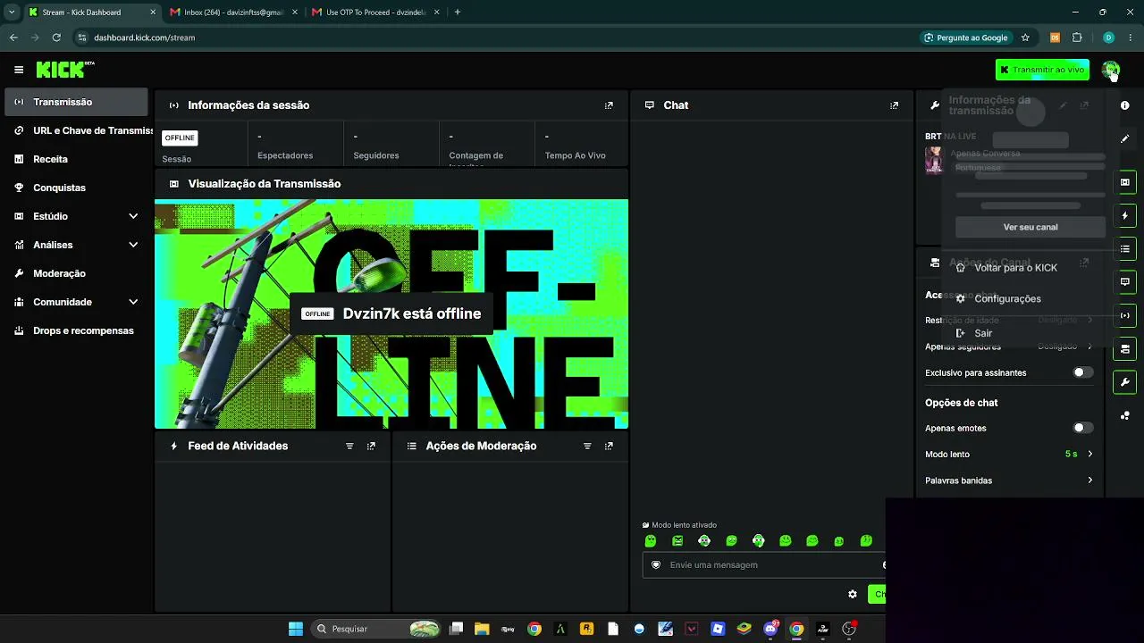Screen dimensions: 1144x643
Task: Click the Ver seu canal button
Action: pyautogui.click(x=1030, y=227)
